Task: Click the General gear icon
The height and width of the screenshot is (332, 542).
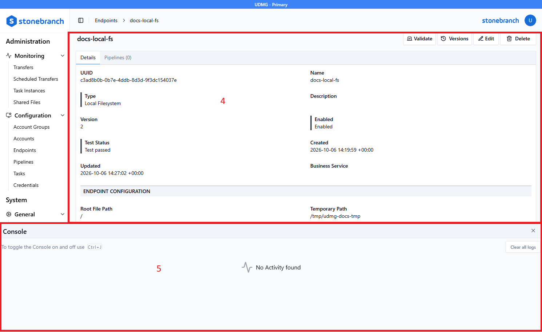Action: [x=9, y=214]
